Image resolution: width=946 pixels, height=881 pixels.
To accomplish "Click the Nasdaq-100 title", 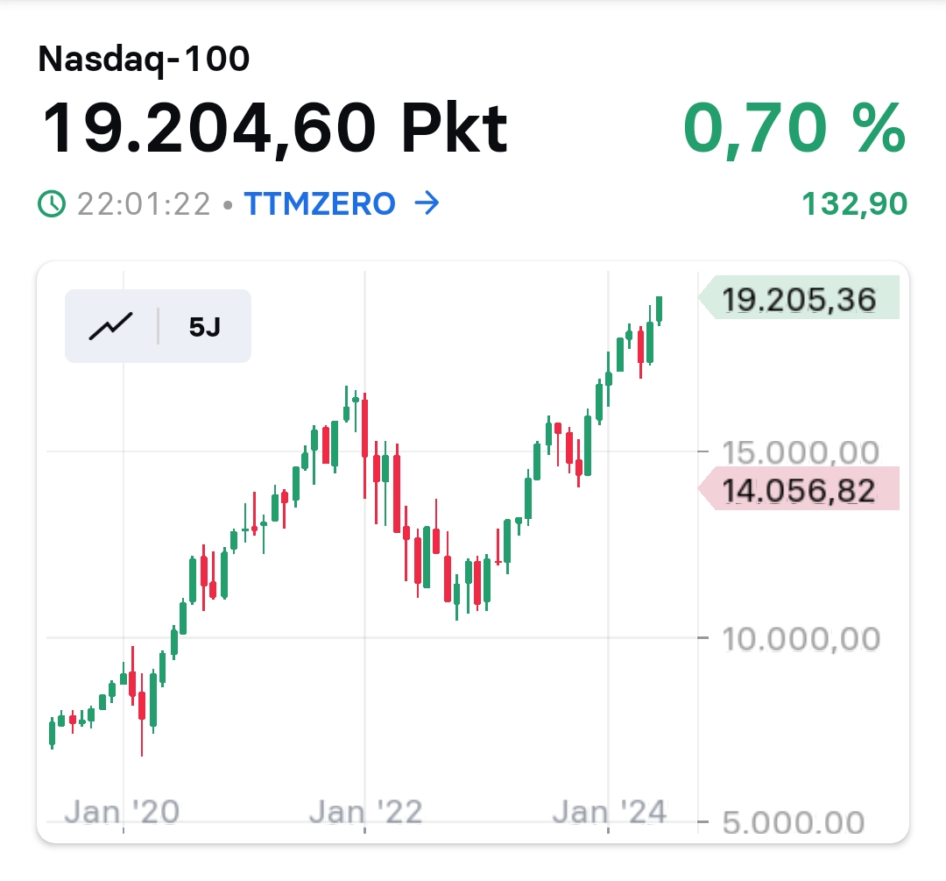I will tap(145, 60).
